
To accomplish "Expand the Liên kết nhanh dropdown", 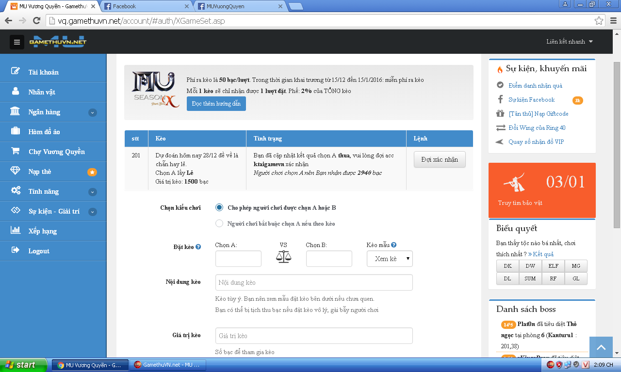I will (570, 42).
